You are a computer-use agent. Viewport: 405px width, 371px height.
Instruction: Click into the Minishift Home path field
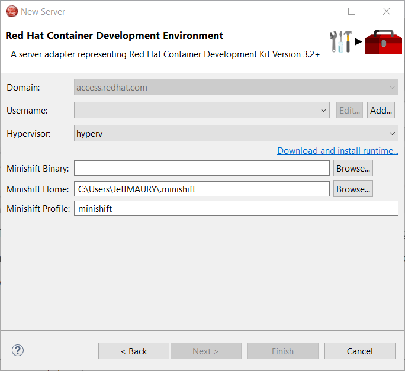click(x=201, y=189)
